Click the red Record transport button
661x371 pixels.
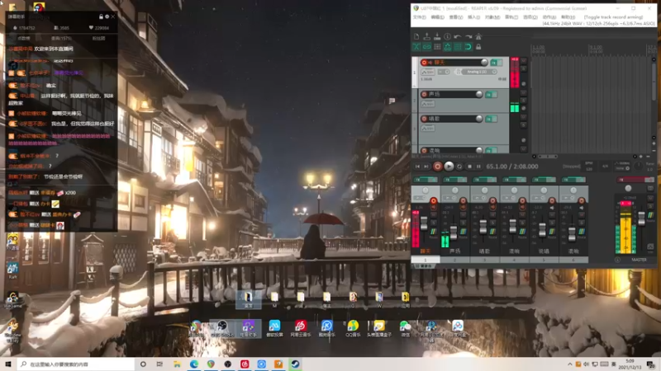coord(438,167)
